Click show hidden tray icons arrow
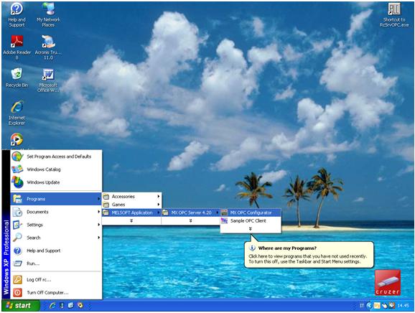 click(x=369, y=306)
